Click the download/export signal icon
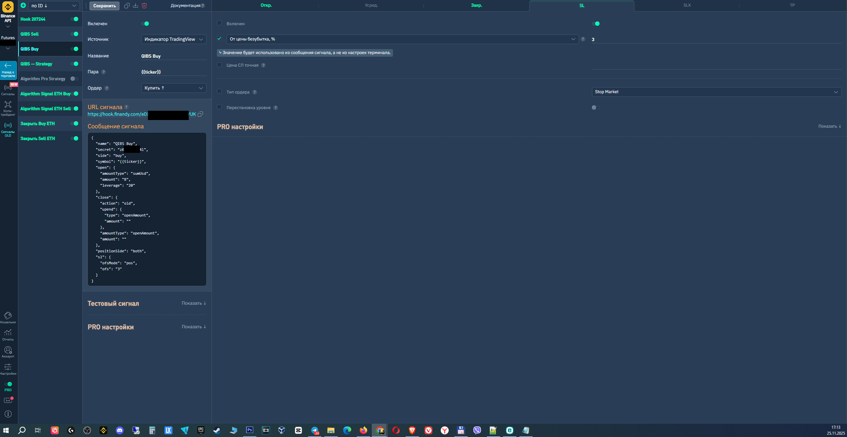Screen dimensions: 847x437 135,6
